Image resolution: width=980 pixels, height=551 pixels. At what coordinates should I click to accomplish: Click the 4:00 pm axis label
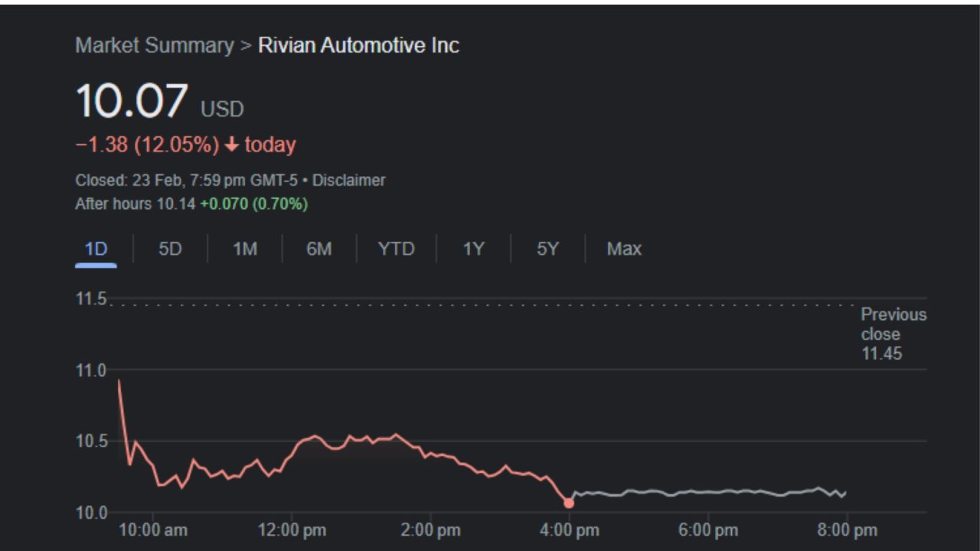[x=570, y=530]
